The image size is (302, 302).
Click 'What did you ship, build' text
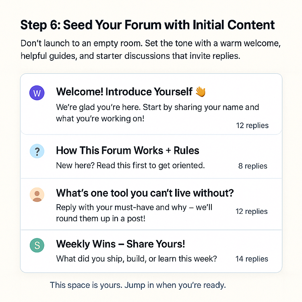[x=137, y=259]
